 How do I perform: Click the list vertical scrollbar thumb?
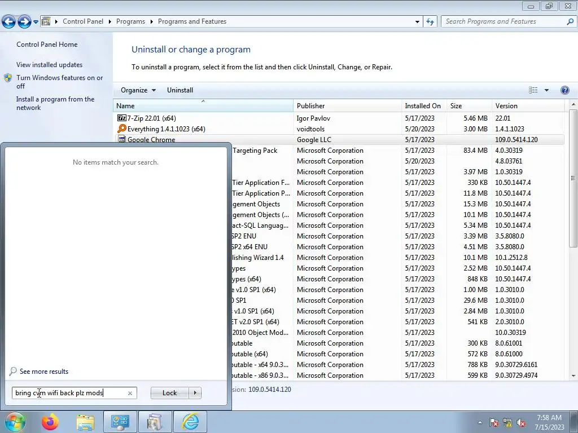click(x=573, y=178)
